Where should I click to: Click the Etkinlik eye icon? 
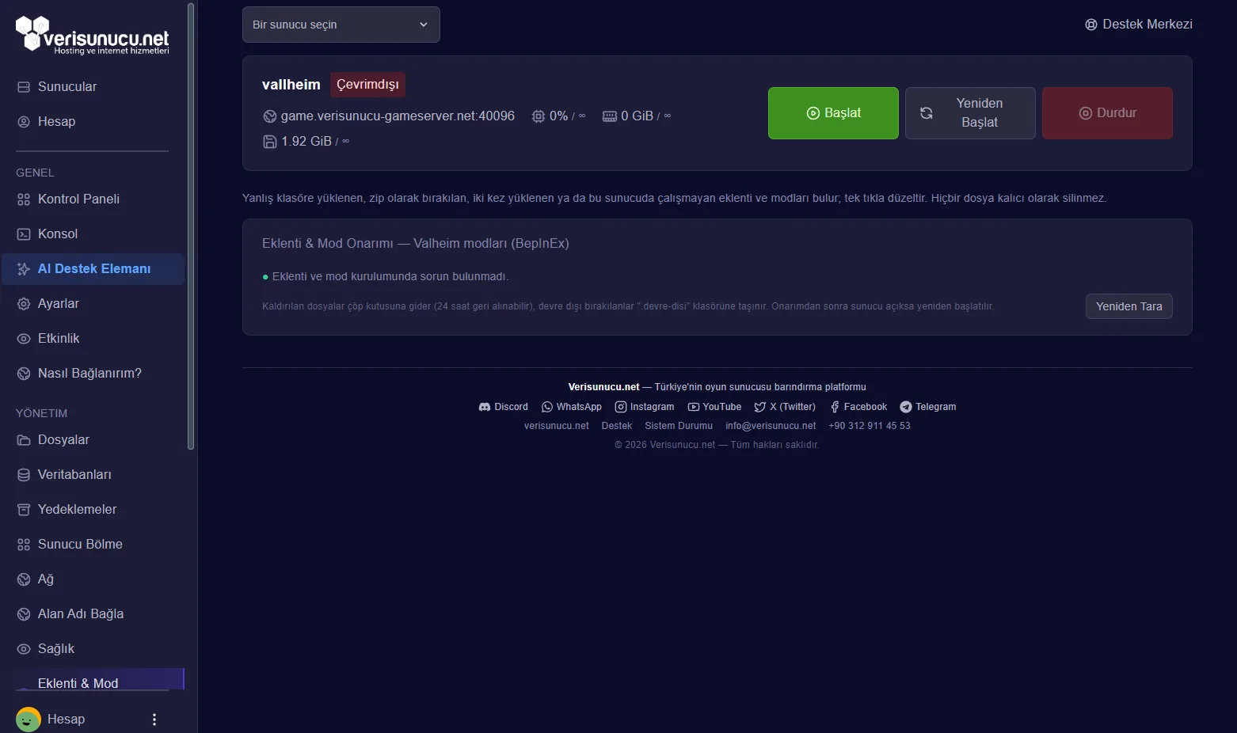pyautogui.click(x=24, y=339)
